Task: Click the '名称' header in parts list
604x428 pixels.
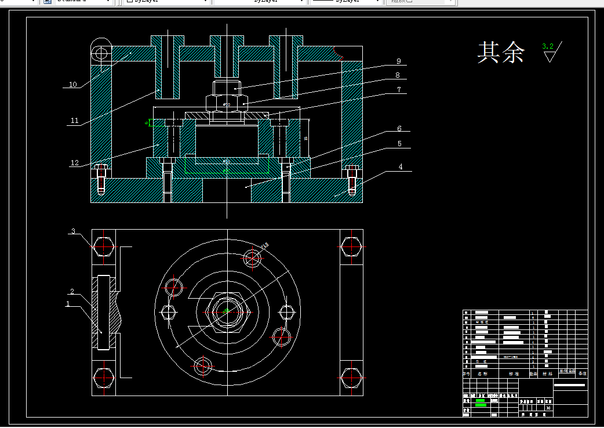Action: tap(482, 373)
